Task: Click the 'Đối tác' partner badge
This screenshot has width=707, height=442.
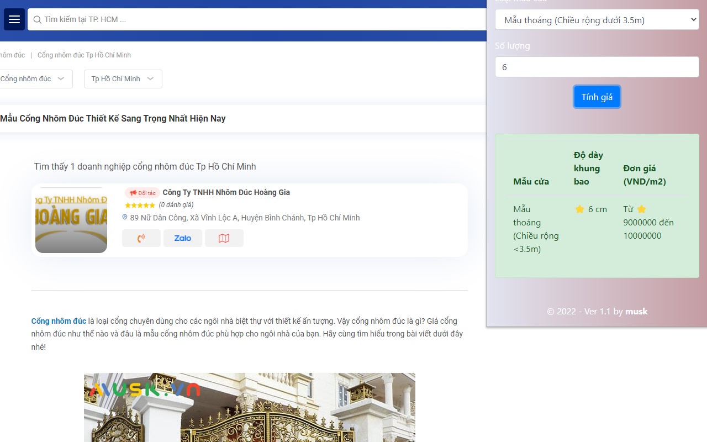Action: (x=143, y=193)
